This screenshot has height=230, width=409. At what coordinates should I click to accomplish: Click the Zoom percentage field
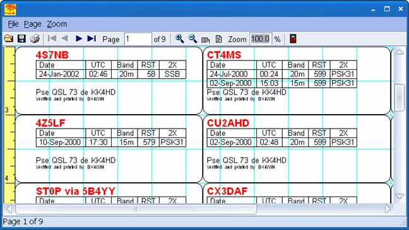tap(261, 39)
